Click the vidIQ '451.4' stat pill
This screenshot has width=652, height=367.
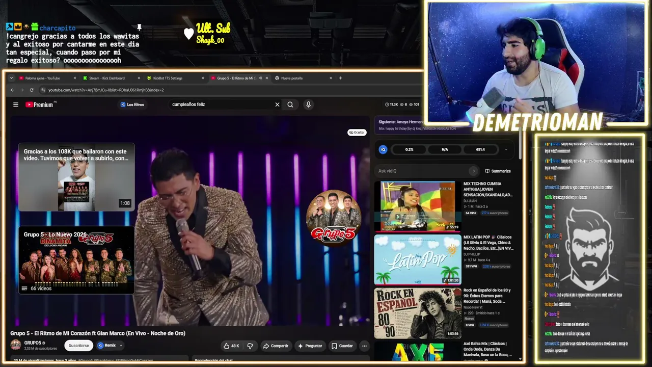pos(480,149)
